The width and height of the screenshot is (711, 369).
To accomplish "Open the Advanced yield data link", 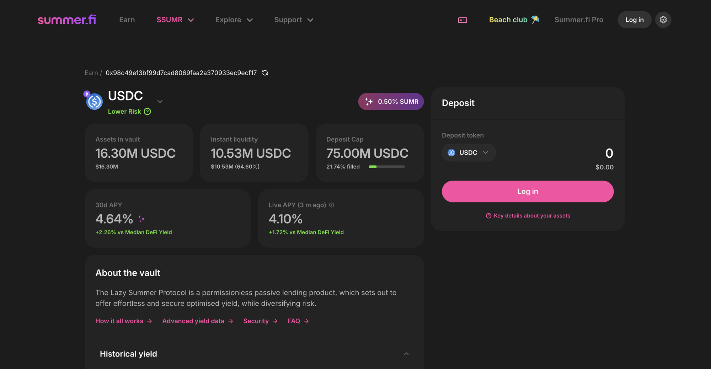I will (x=198, y=321).
